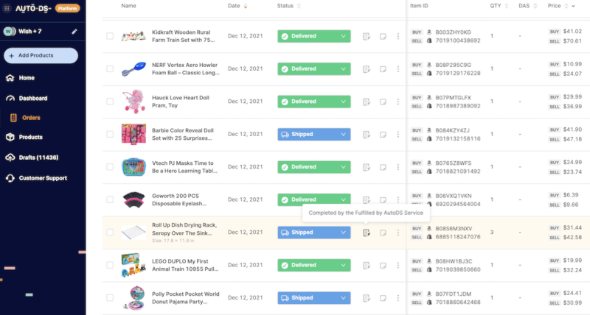Open three-dot menu for Polly Pocket Donut Pajama Party
Viewport: 590px width, 315px height.
point(398,298)
